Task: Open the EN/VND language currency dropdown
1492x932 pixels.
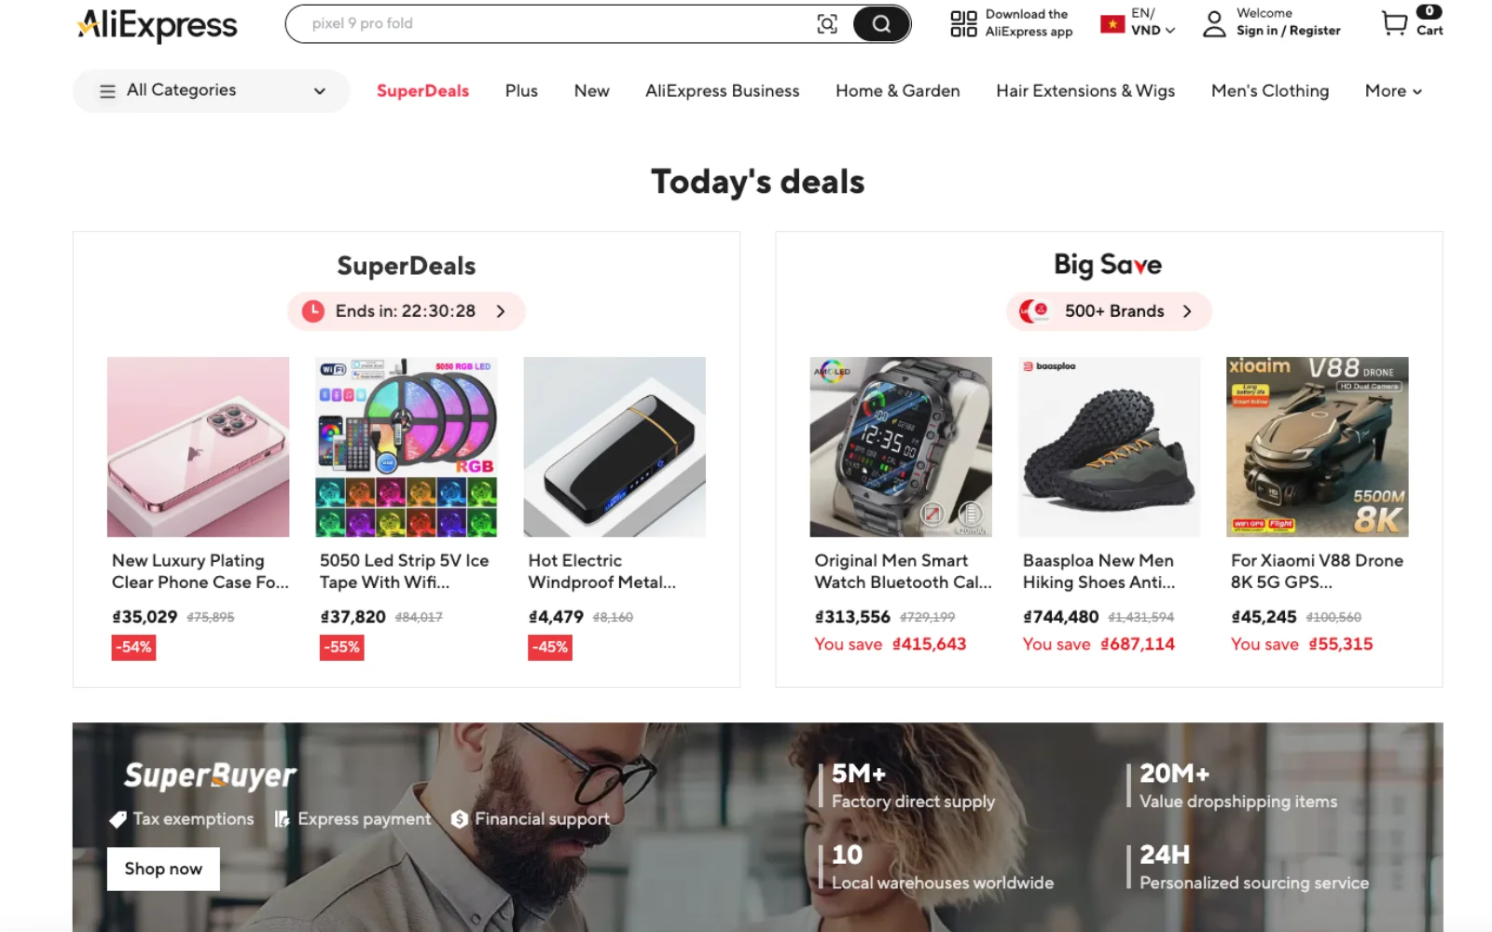Action: coord(1154,22)
